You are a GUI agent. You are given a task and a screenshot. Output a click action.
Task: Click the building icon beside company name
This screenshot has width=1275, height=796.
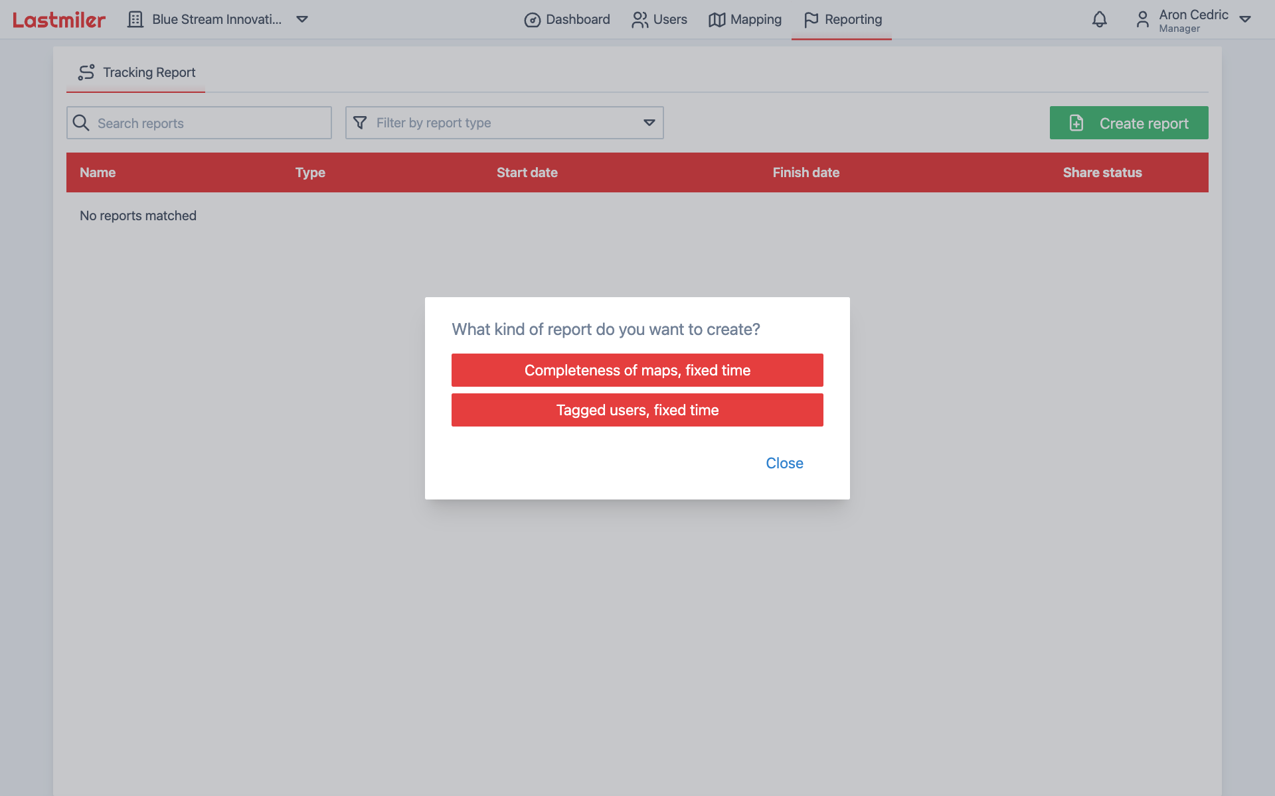tap(135, 20)
